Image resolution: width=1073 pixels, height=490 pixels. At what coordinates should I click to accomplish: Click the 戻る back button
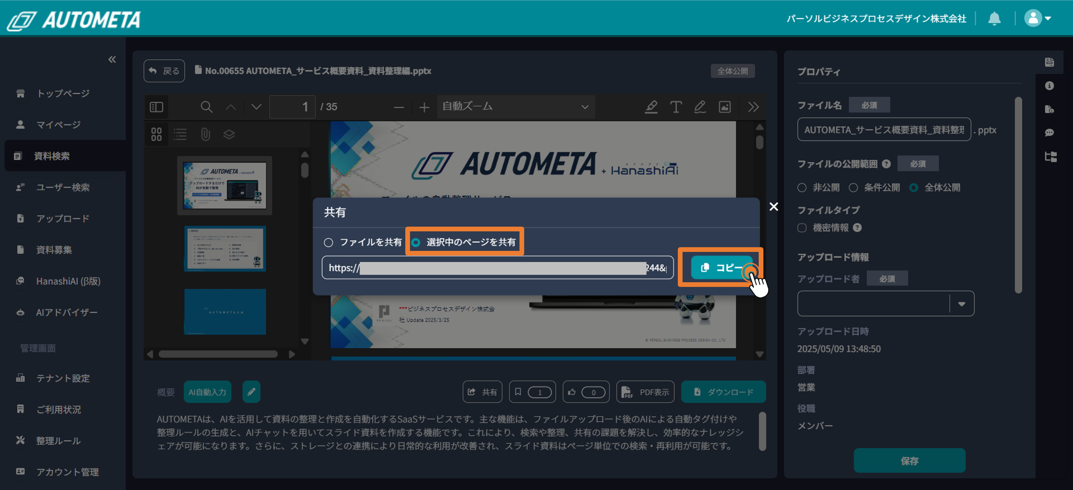(164, 71)
